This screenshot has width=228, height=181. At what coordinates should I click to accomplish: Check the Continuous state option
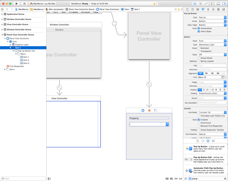[199, 123]
